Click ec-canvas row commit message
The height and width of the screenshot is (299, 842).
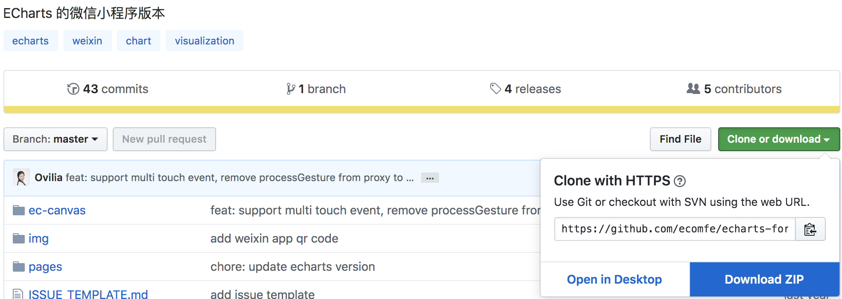coord(375,210)
